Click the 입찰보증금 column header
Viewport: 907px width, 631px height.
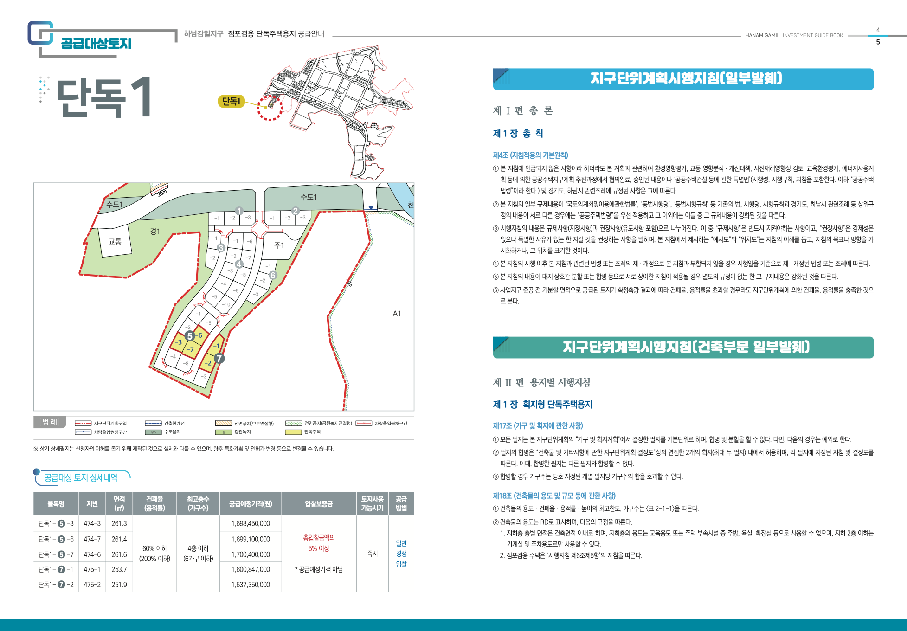click(x=319, y=504)
